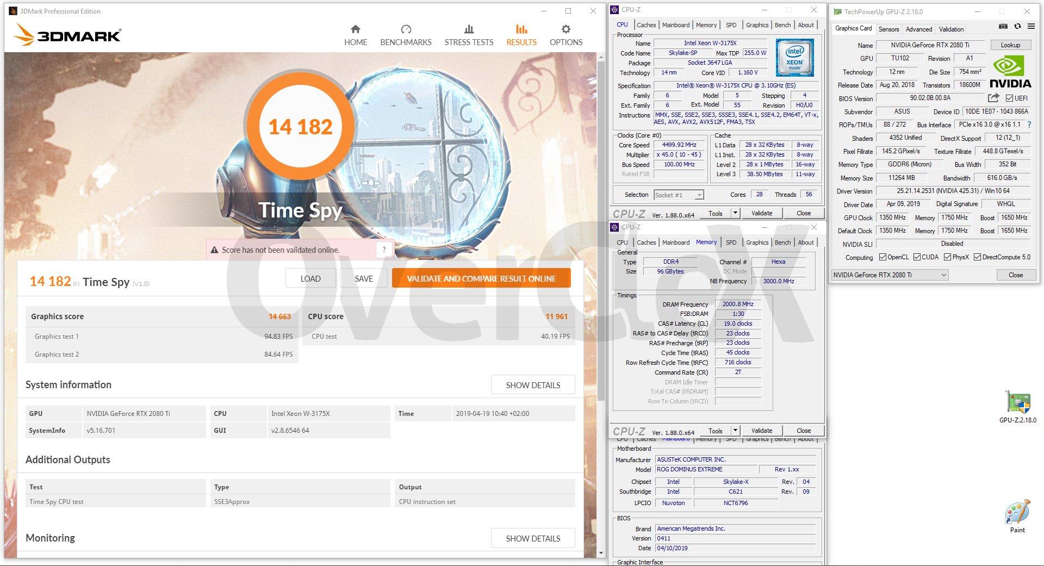Toggle the DirectCompute 5.0 checkbox
1044x566 pixels.
click(977, 257)
